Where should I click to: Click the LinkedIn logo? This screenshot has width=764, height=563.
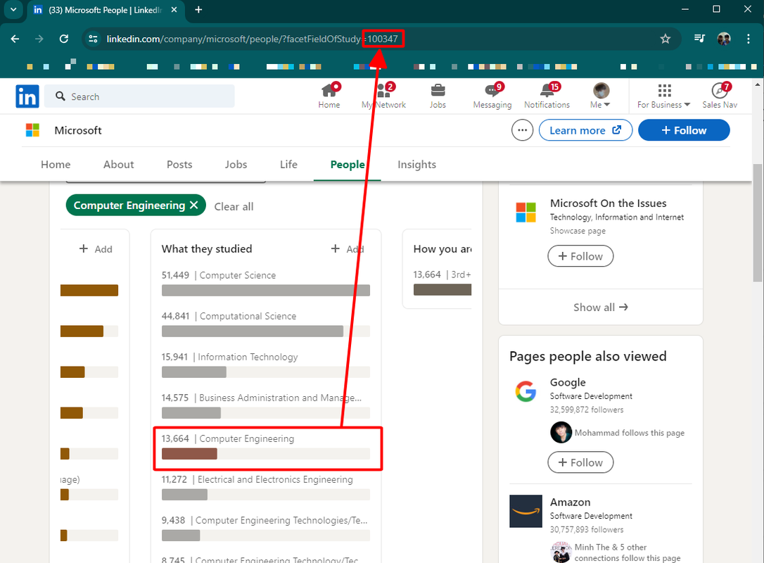point(27,96)
